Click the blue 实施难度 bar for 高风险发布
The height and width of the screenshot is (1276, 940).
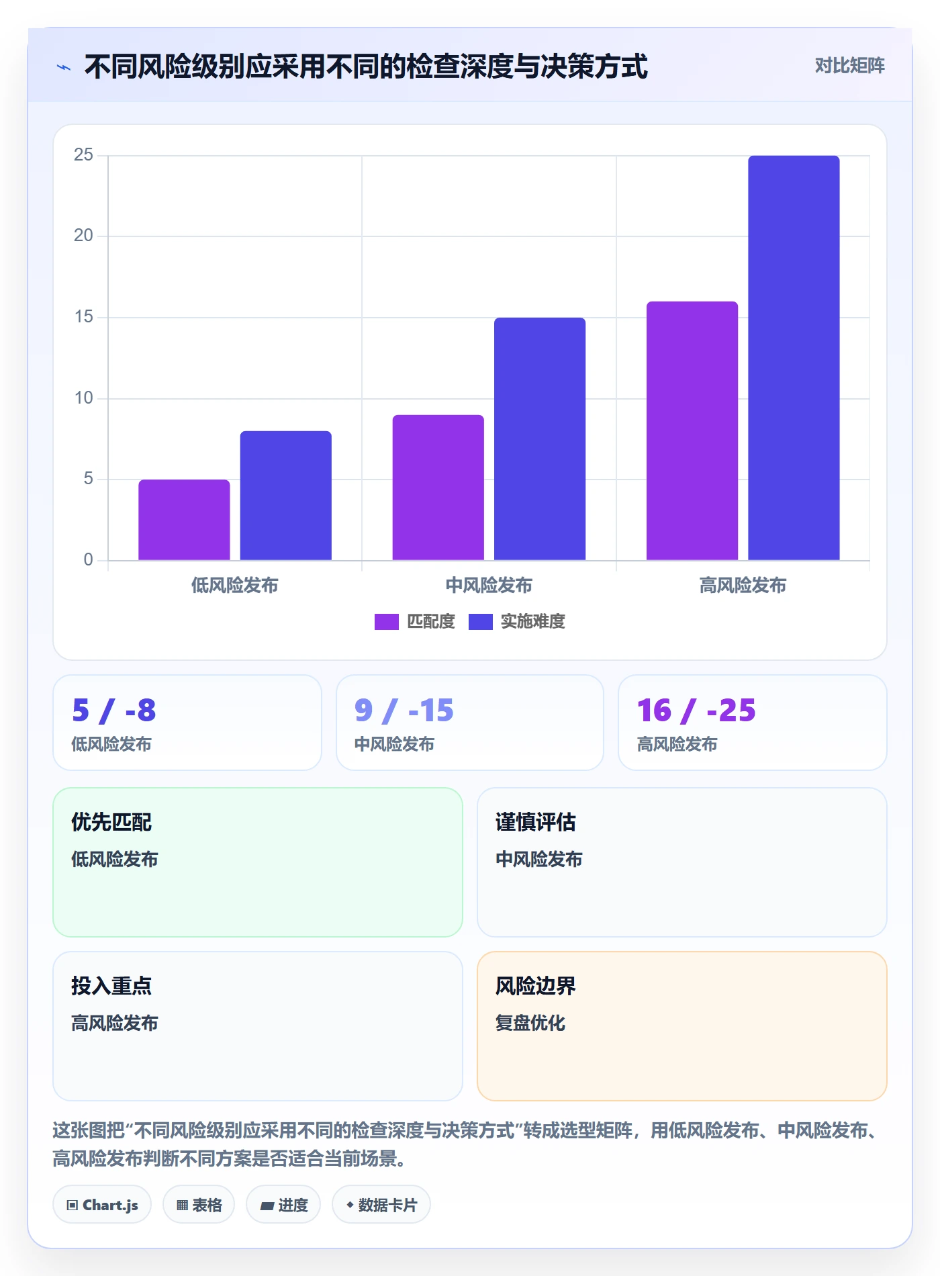pyautogui.click(x=794, y=358)
